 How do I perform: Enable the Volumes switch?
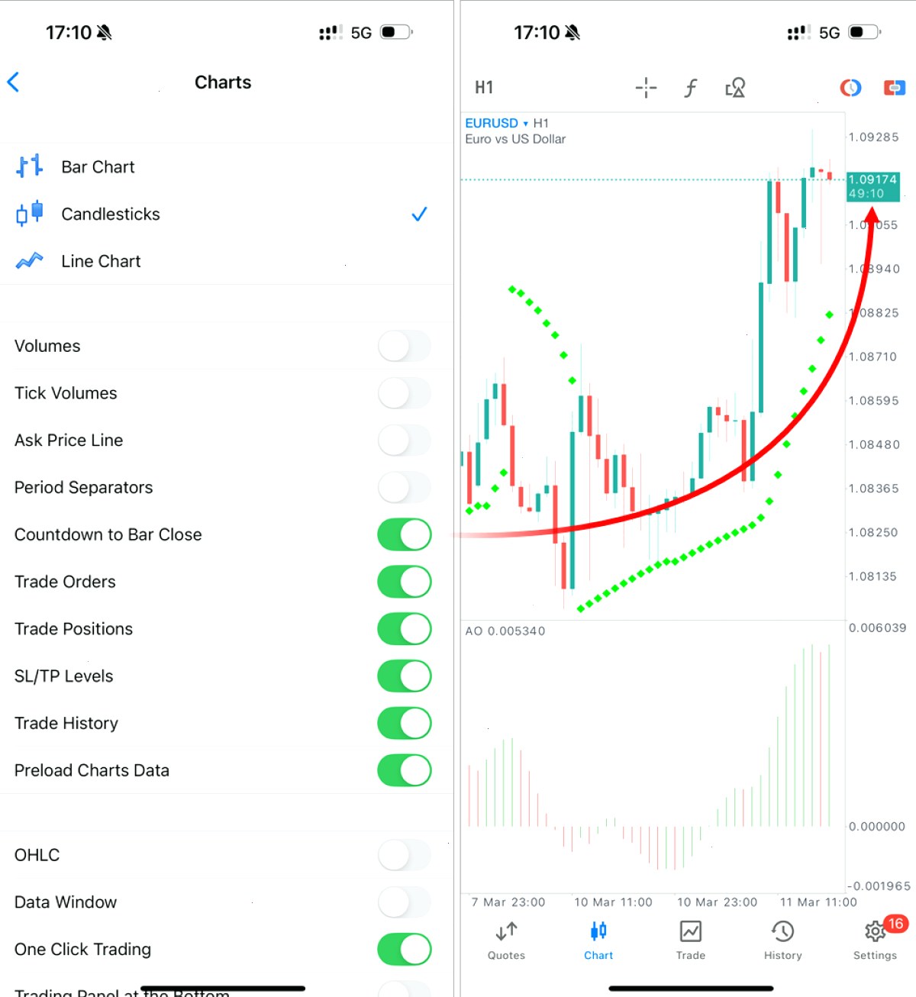coord(405,346)
